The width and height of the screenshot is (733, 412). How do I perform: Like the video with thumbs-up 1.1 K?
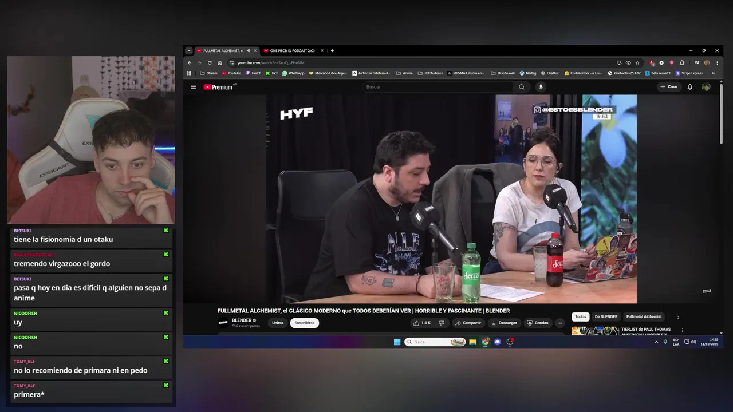coord(421,323)
